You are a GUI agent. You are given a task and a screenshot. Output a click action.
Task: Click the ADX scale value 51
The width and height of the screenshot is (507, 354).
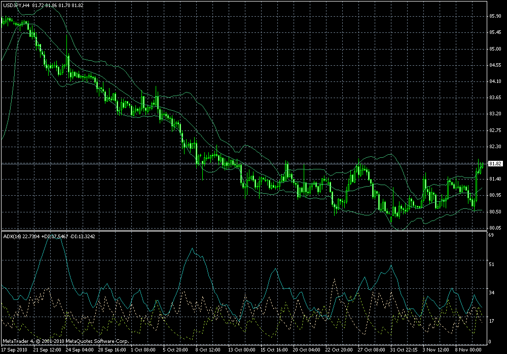[491, 264]
